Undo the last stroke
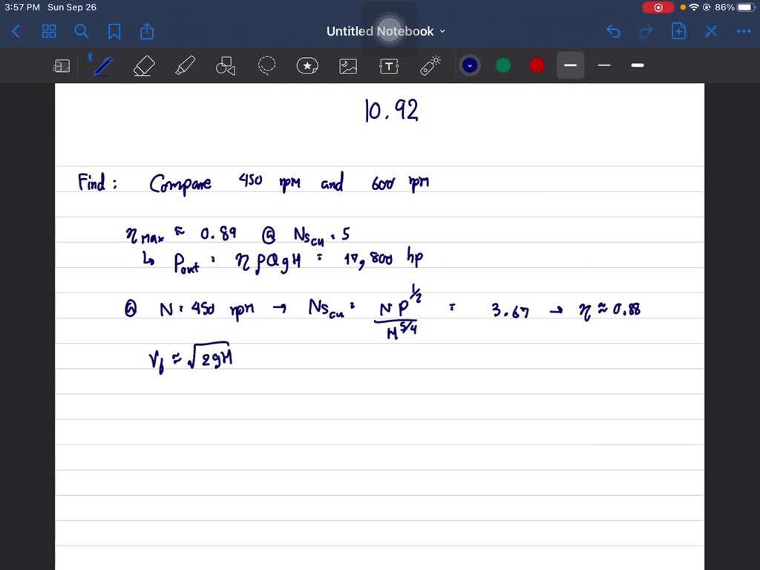 (x=613, y=31)
